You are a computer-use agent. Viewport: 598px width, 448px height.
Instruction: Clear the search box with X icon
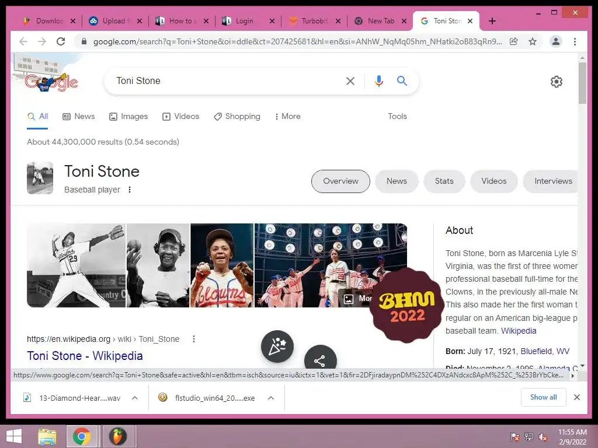pyautogui.click(x=350, y=80)
